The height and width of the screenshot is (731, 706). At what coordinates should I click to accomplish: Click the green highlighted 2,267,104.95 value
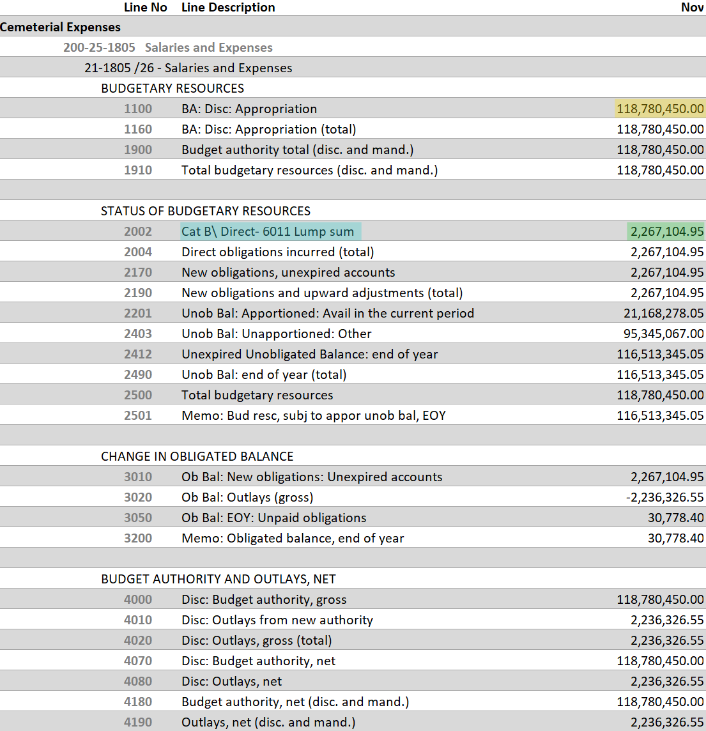[x=666, y=231]
